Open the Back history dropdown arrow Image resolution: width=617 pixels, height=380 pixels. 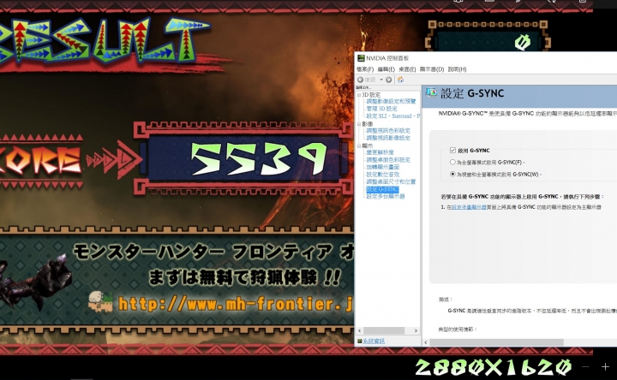coord(380,80)
